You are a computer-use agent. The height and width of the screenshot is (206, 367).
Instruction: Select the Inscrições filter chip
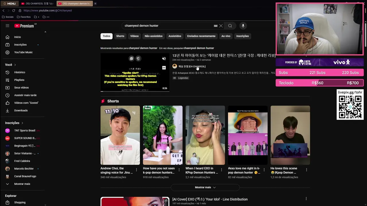pos(242,36)
